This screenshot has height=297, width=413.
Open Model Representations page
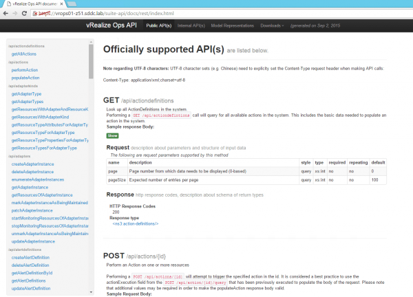click(x=233, y=25)
